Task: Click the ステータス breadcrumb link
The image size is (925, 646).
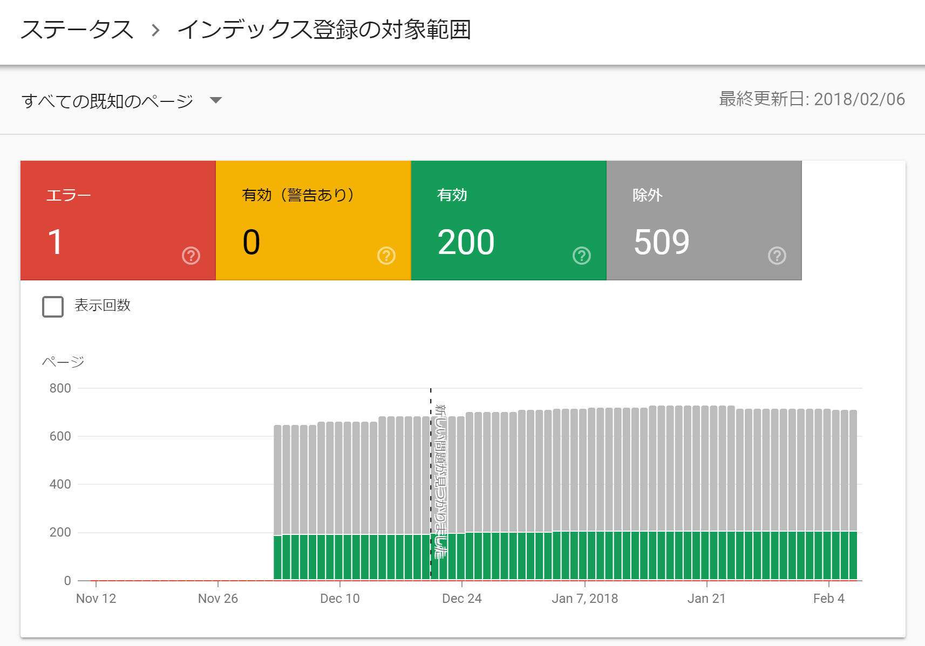Action: coord(77,29)
